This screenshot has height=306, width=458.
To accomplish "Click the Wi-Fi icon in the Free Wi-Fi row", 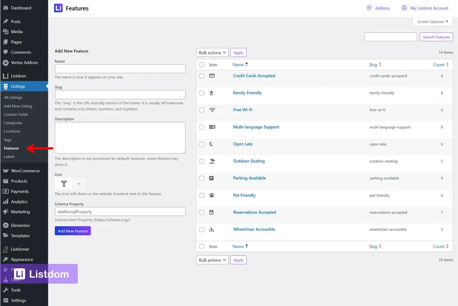I will click(212, 110).
